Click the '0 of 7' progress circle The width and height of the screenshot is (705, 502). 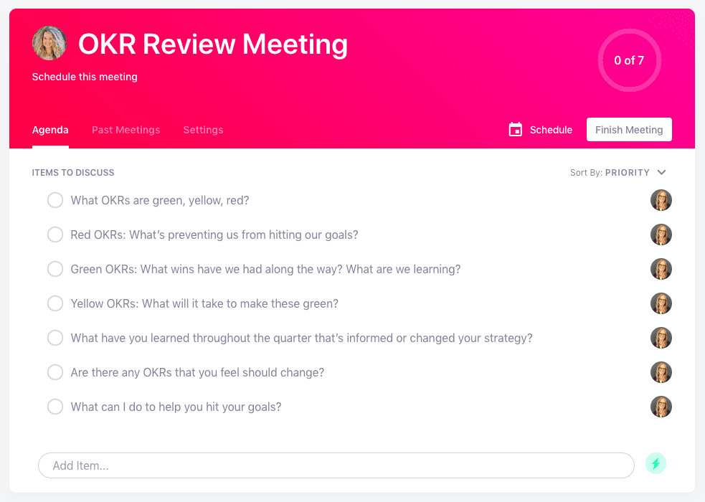click(x=630, y=60)
